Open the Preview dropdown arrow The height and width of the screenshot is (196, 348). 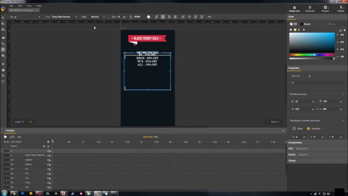[x=328, y=8]
